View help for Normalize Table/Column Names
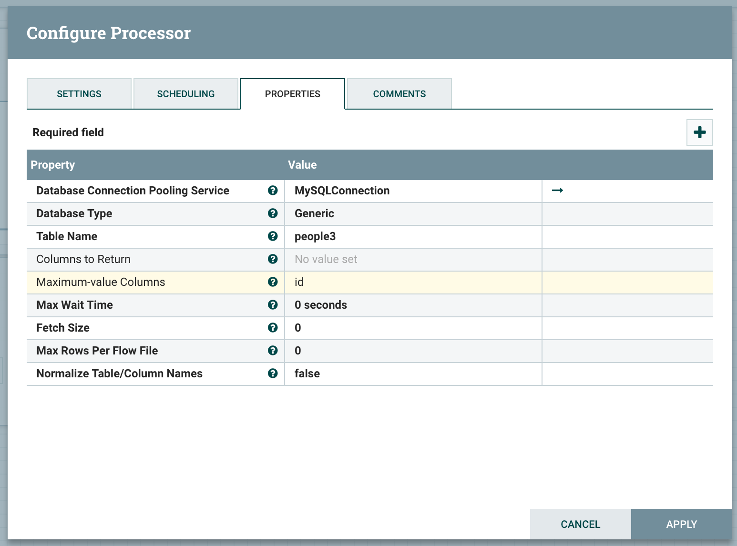Image resolution: width=737 pixels, height=546 pixels. tap(273, 374)
